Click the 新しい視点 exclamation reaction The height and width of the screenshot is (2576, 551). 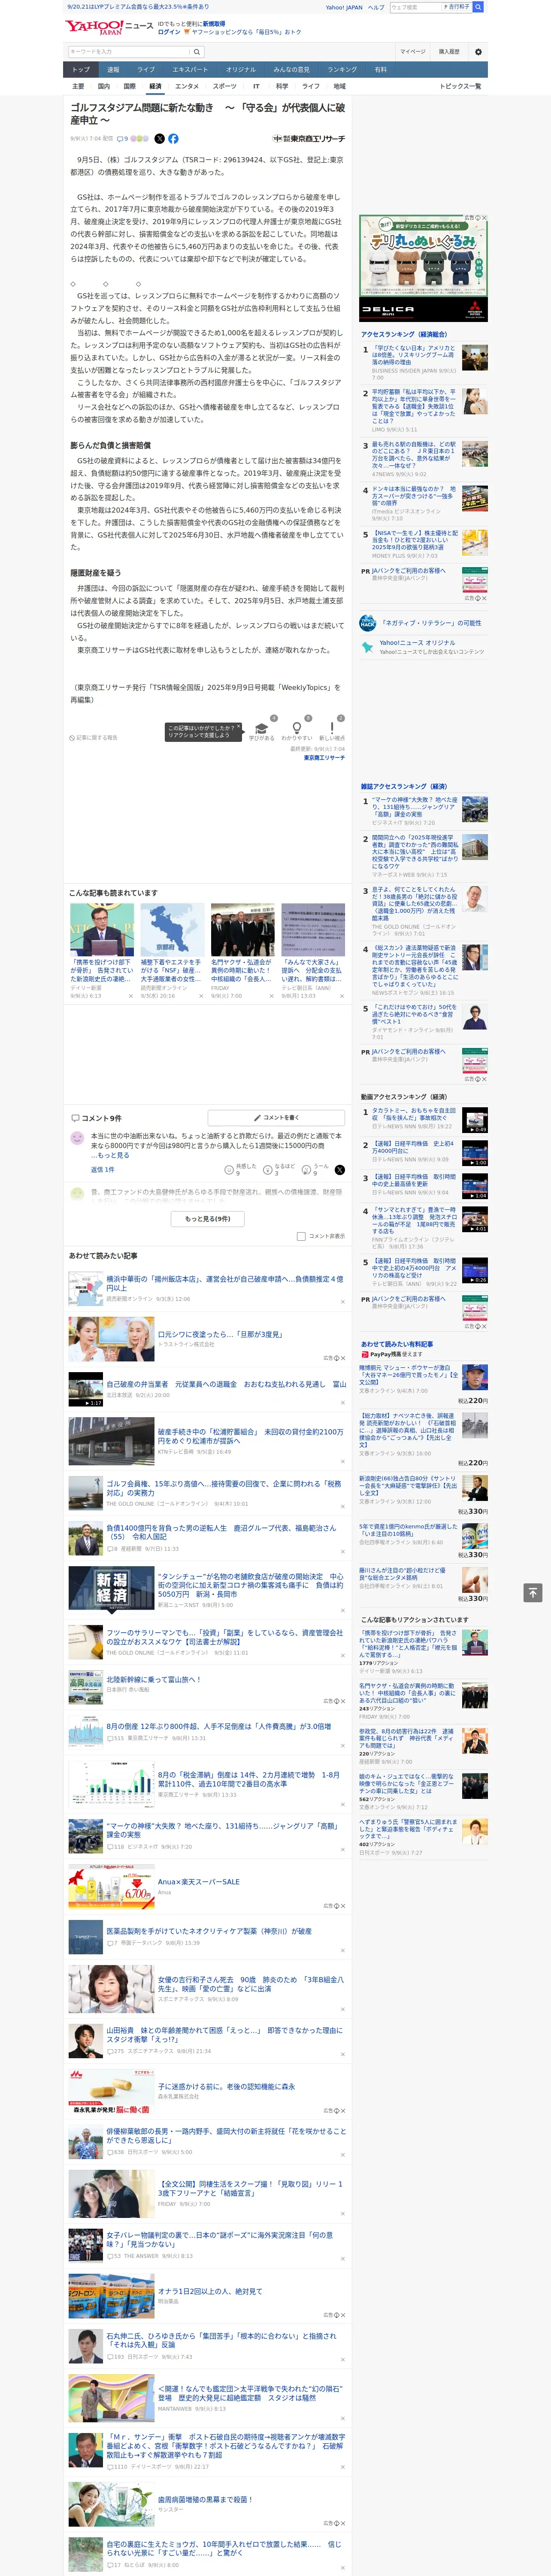tap(332, 730)
